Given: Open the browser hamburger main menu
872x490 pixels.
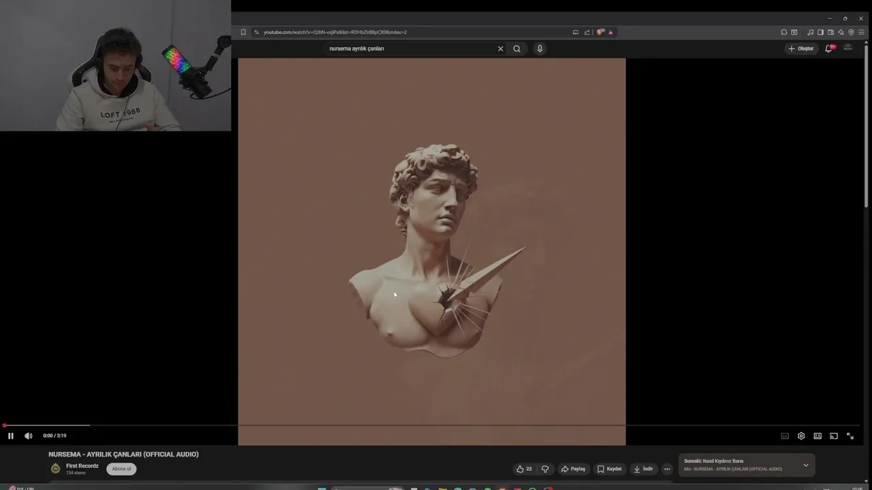Looking at the screenshot, I should click(x=861, y=32).
